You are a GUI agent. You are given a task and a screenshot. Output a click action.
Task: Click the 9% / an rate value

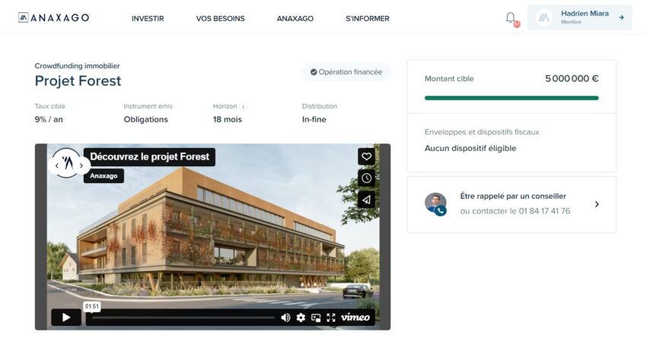click(49, 119)
